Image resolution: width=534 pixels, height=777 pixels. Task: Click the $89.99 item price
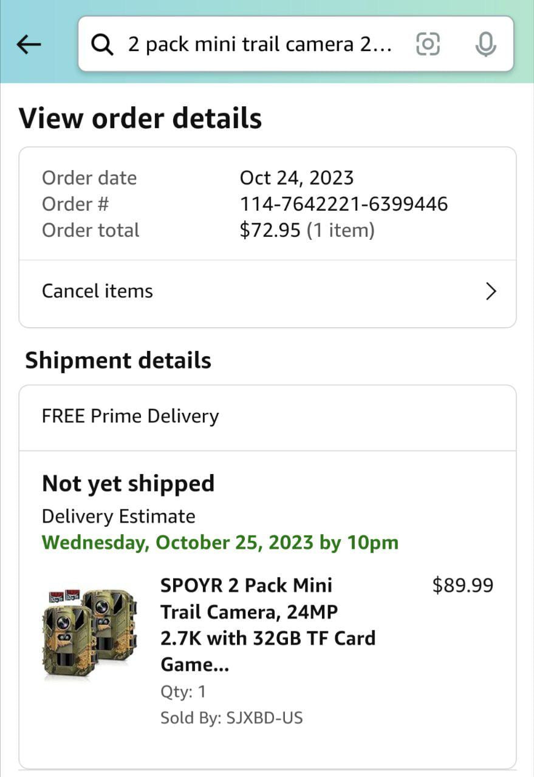click(x=462, y=585)
